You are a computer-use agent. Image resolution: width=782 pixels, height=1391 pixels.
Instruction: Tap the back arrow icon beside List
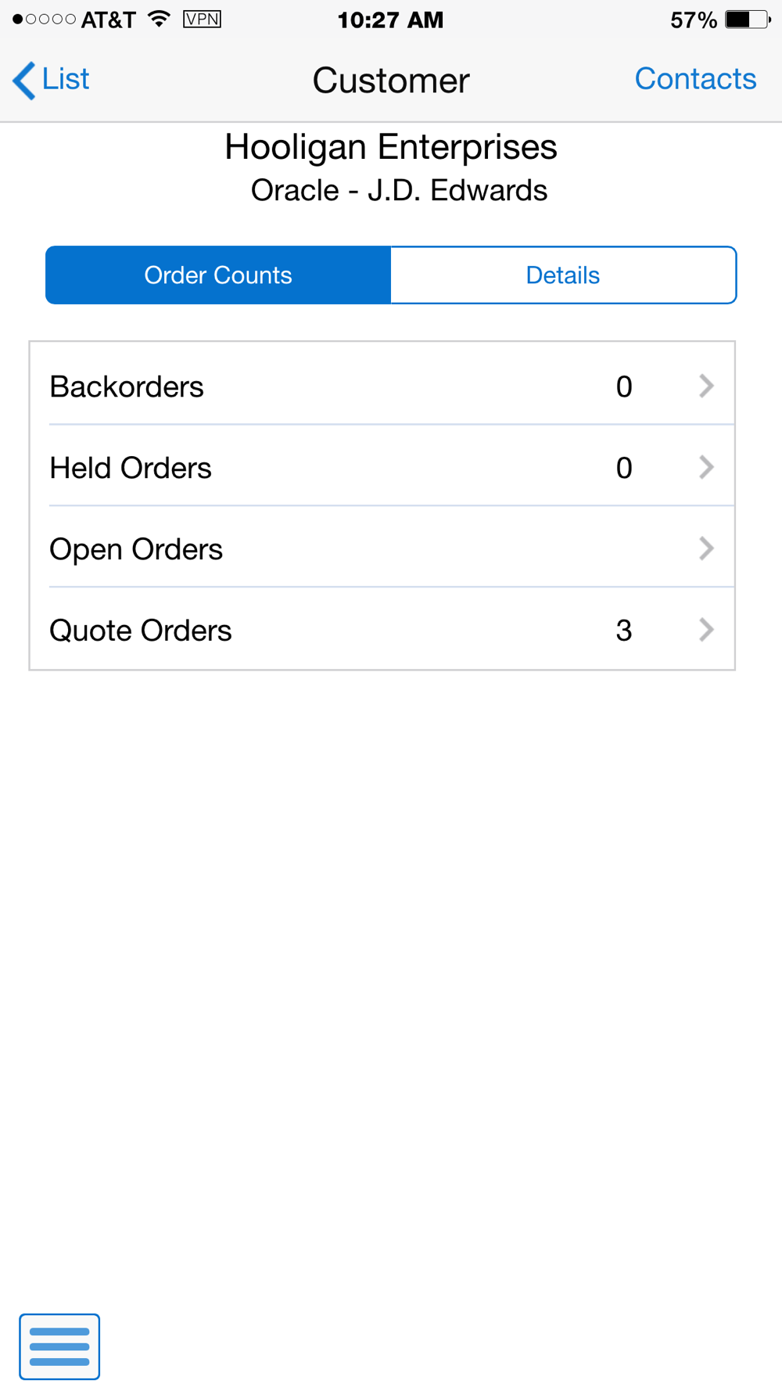click(x=24, y=81)
